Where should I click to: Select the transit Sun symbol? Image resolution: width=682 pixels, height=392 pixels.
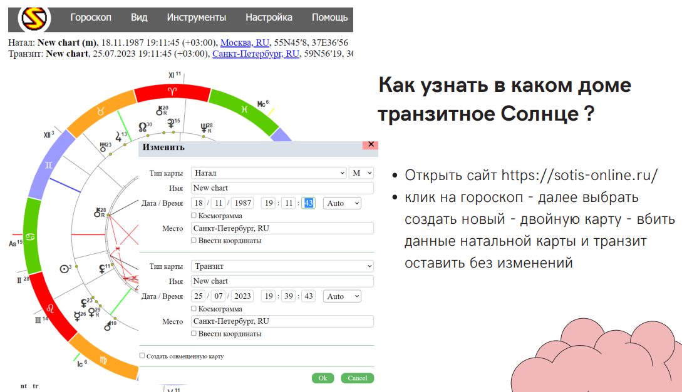pyautogui.click(x=65, y=269)
